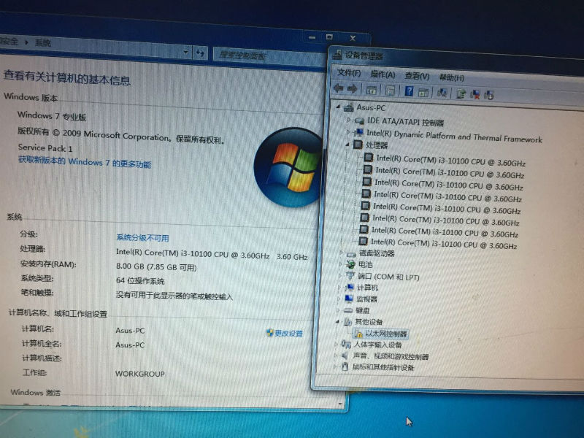
Task: Click the 端口 (COM 和 LPT) port icon
Action: point(350,276)
